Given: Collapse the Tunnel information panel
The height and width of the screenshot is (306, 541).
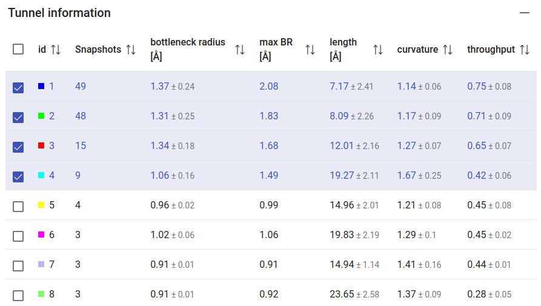Looking at the screenshot, I should tap(525, 13).
